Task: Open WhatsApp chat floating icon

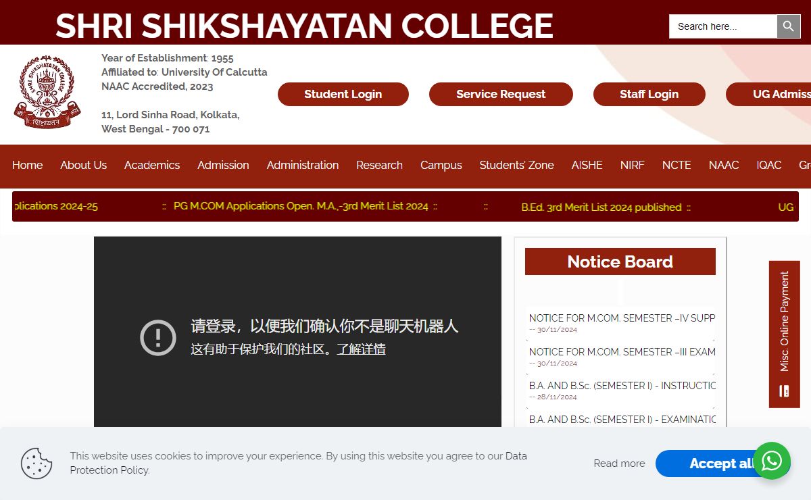Action: [772, 461]
